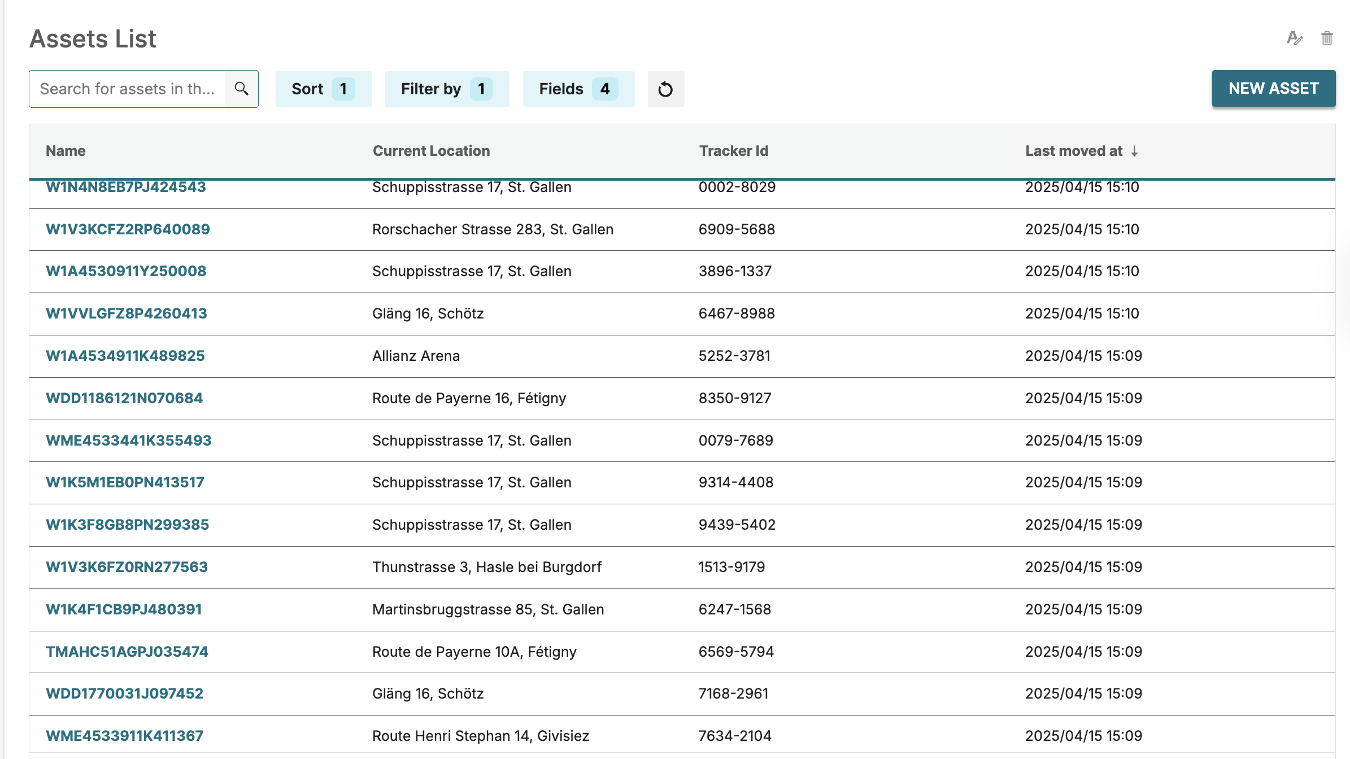Refresh the assets list with the reset icon

pyautogui.click(x=665, y=89)
